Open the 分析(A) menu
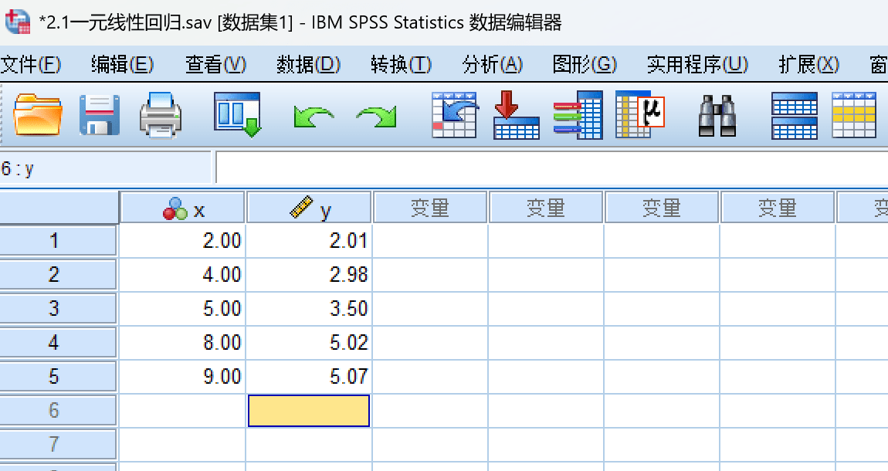The height and width of the screenshot is (471, 888). (493, 65)
